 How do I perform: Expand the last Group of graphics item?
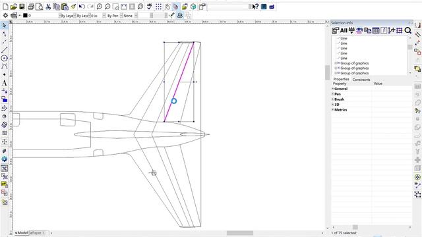pos(336,73)
